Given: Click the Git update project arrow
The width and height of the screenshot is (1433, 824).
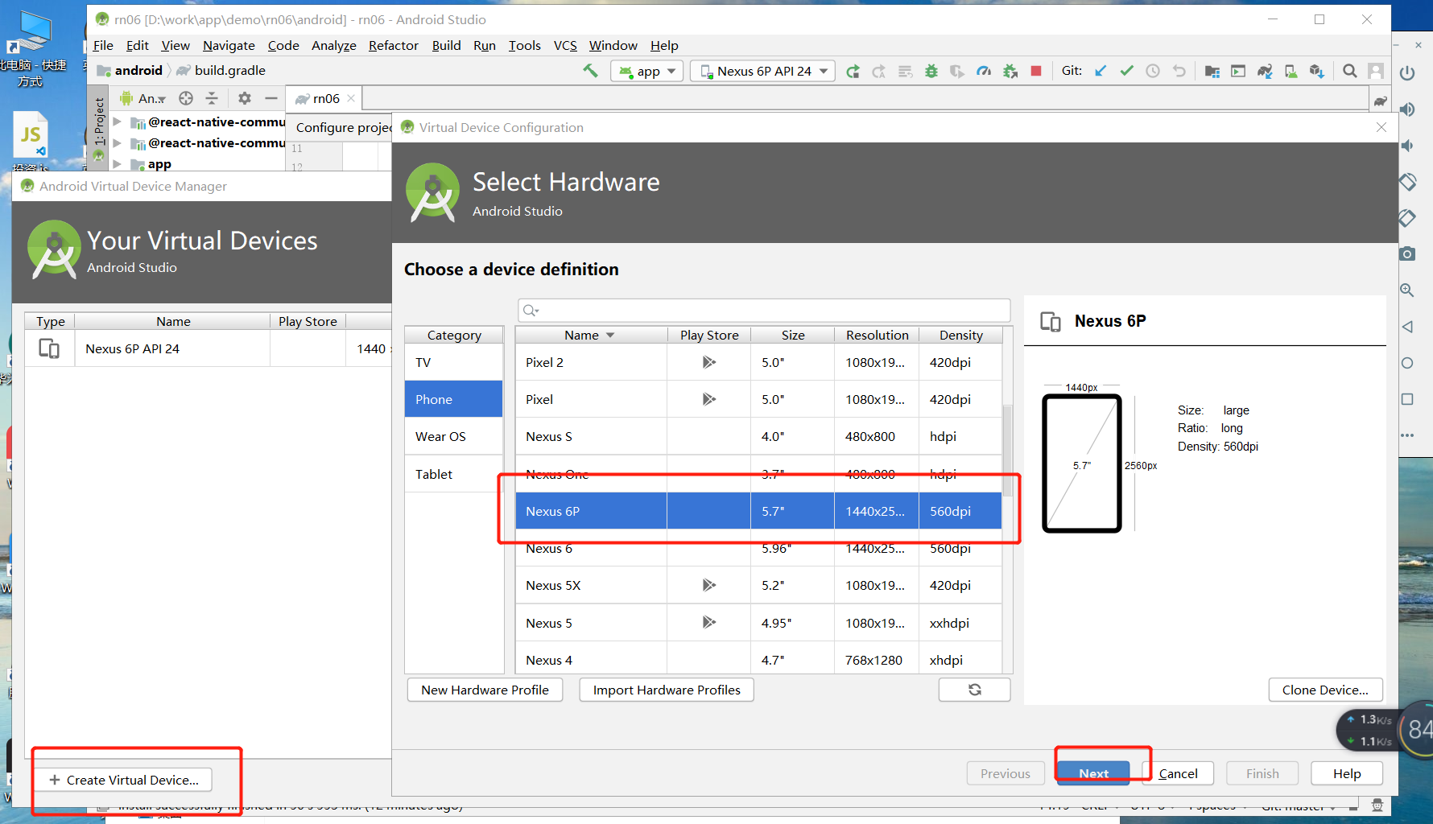Looking at the screenshot, I should pyautogui.click(x=1101, y=71).
